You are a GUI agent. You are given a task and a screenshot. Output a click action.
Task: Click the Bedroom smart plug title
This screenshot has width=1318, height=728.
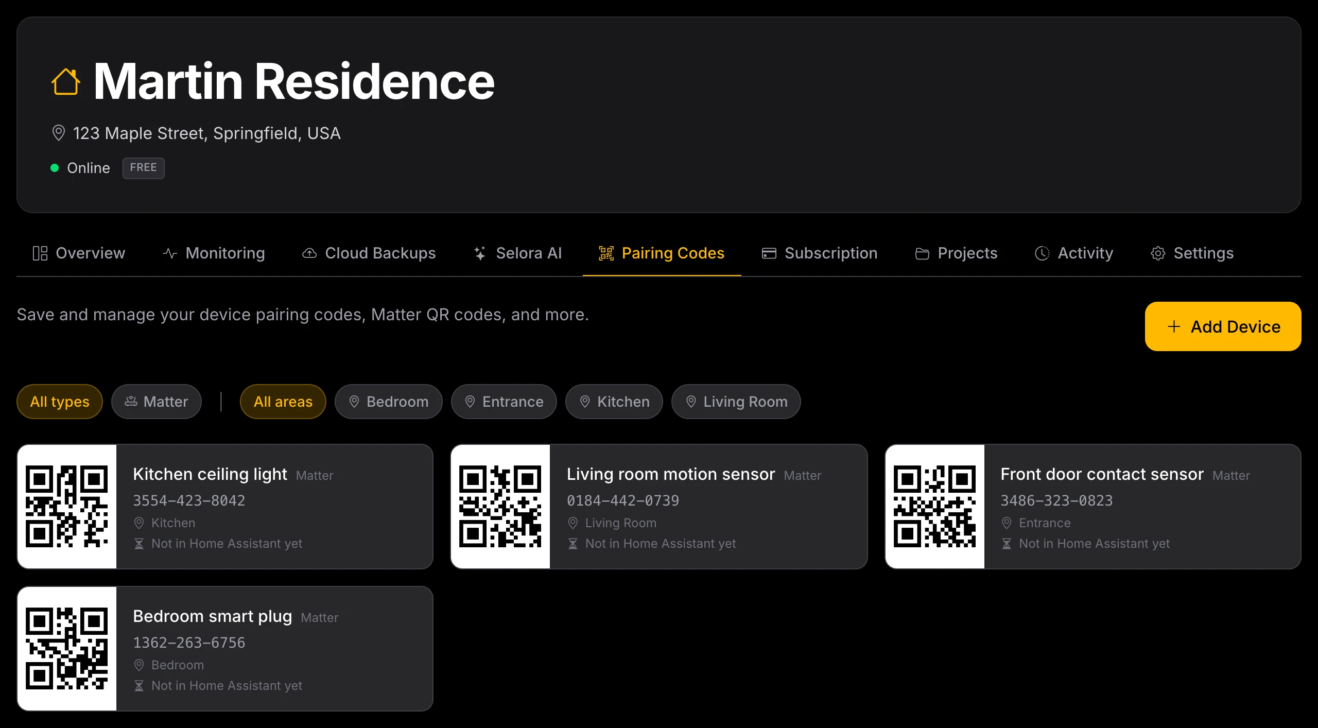pos(213,616)
